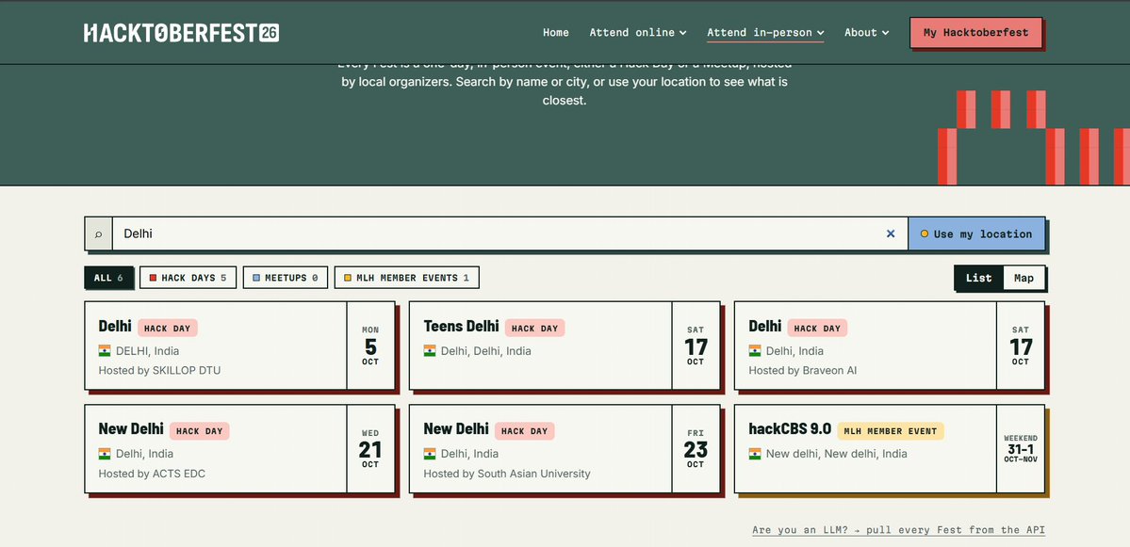
Task: Select the ALL 6 filter
Action: coord(108,278)
